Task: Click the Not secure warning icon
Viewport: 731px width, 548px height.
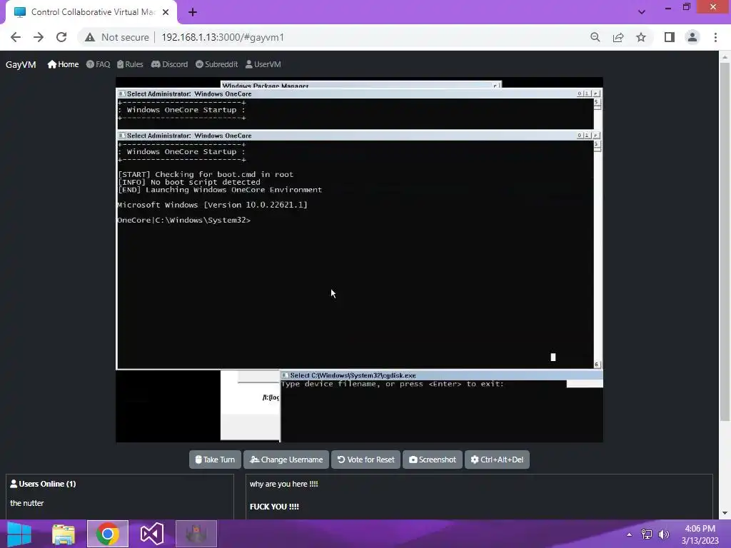Action: 90,37
